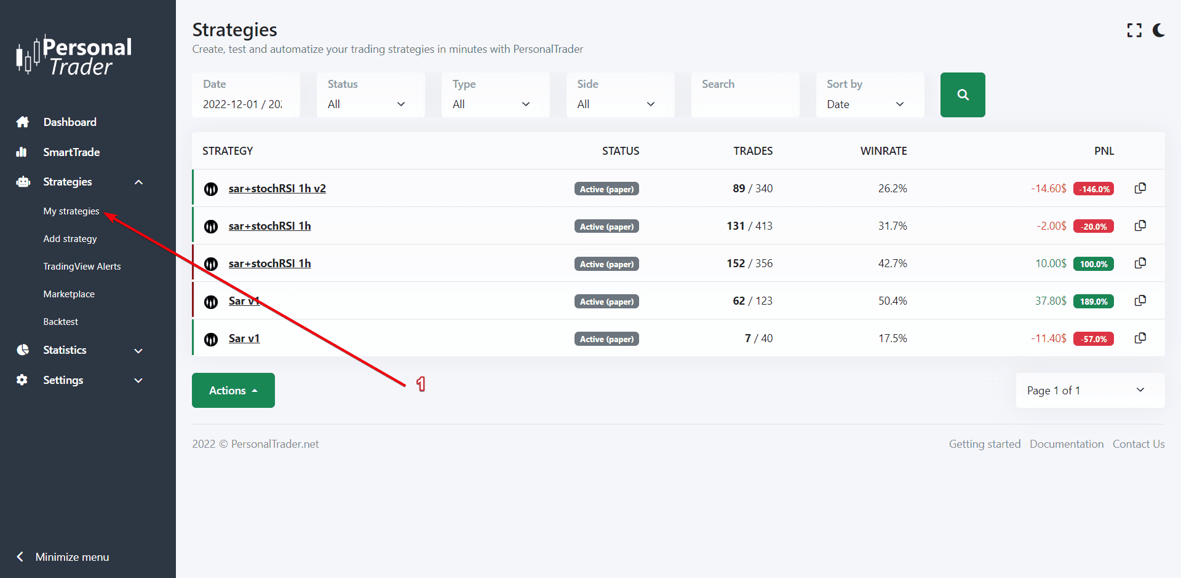Open the Status filter dropdown
This screenshot has width=1181, height=578.
click(x=370, y=103)
